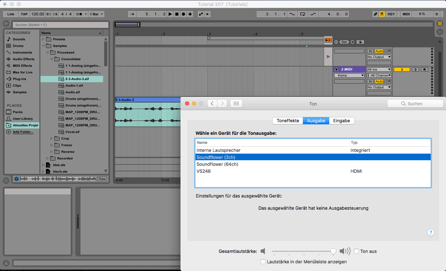Enable 'Lautstärke in der Menüleiste anzeigen' checkbox
446x271 pixels.
click(x=263, y=262)
